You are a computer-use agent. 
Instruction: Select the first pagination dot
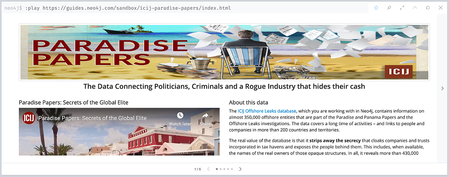click(217, 169)
